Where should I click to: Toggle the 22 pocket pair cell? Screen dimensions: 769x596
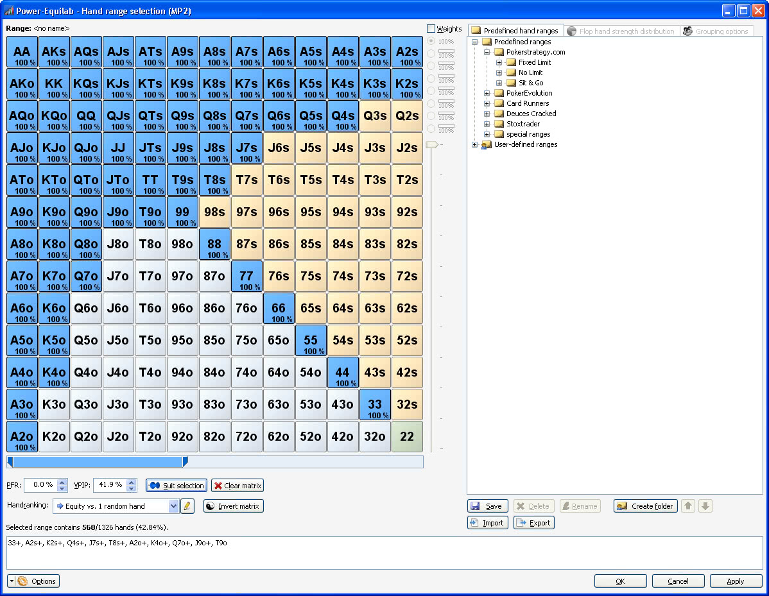[x=407, y=436]
